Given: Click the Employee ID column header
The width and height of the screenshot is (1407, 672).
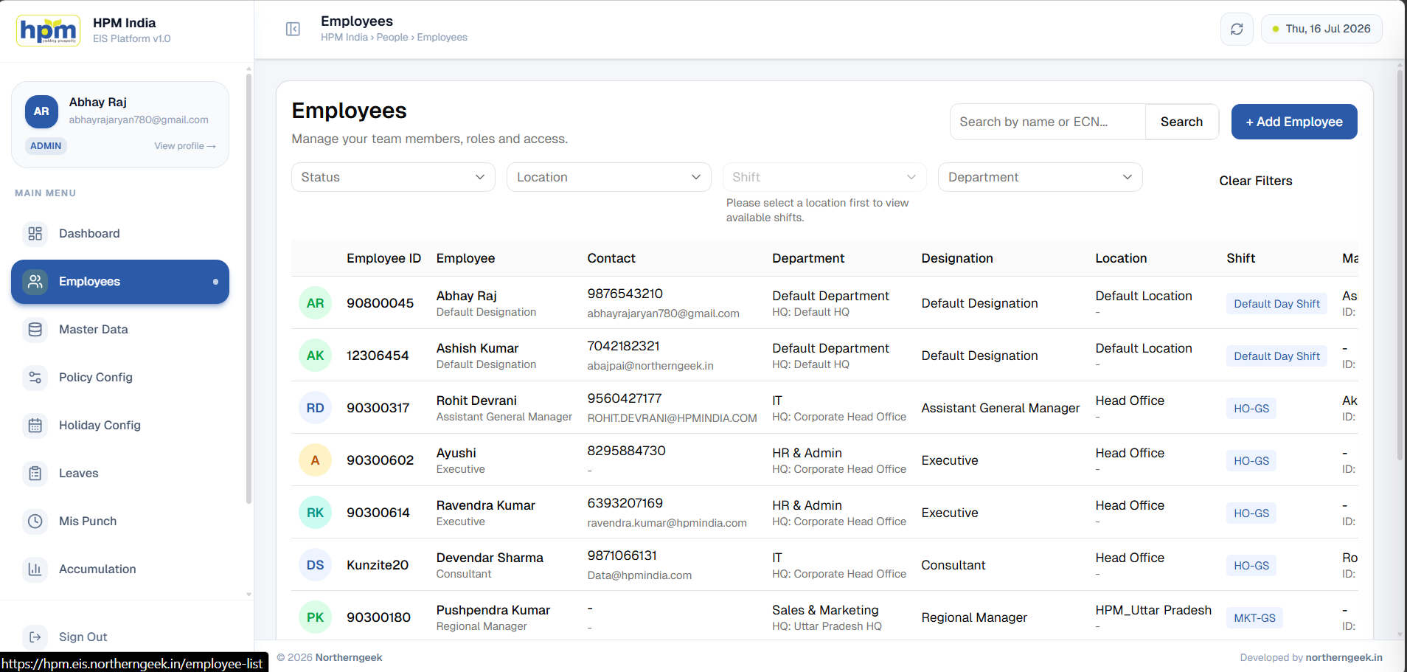Looking at the screenshot, I should click(x=384, y=258).
